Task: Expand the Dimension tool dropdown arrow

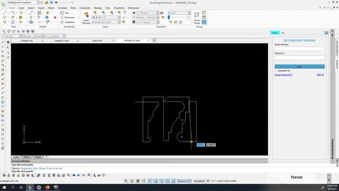Action: point(78,18)
